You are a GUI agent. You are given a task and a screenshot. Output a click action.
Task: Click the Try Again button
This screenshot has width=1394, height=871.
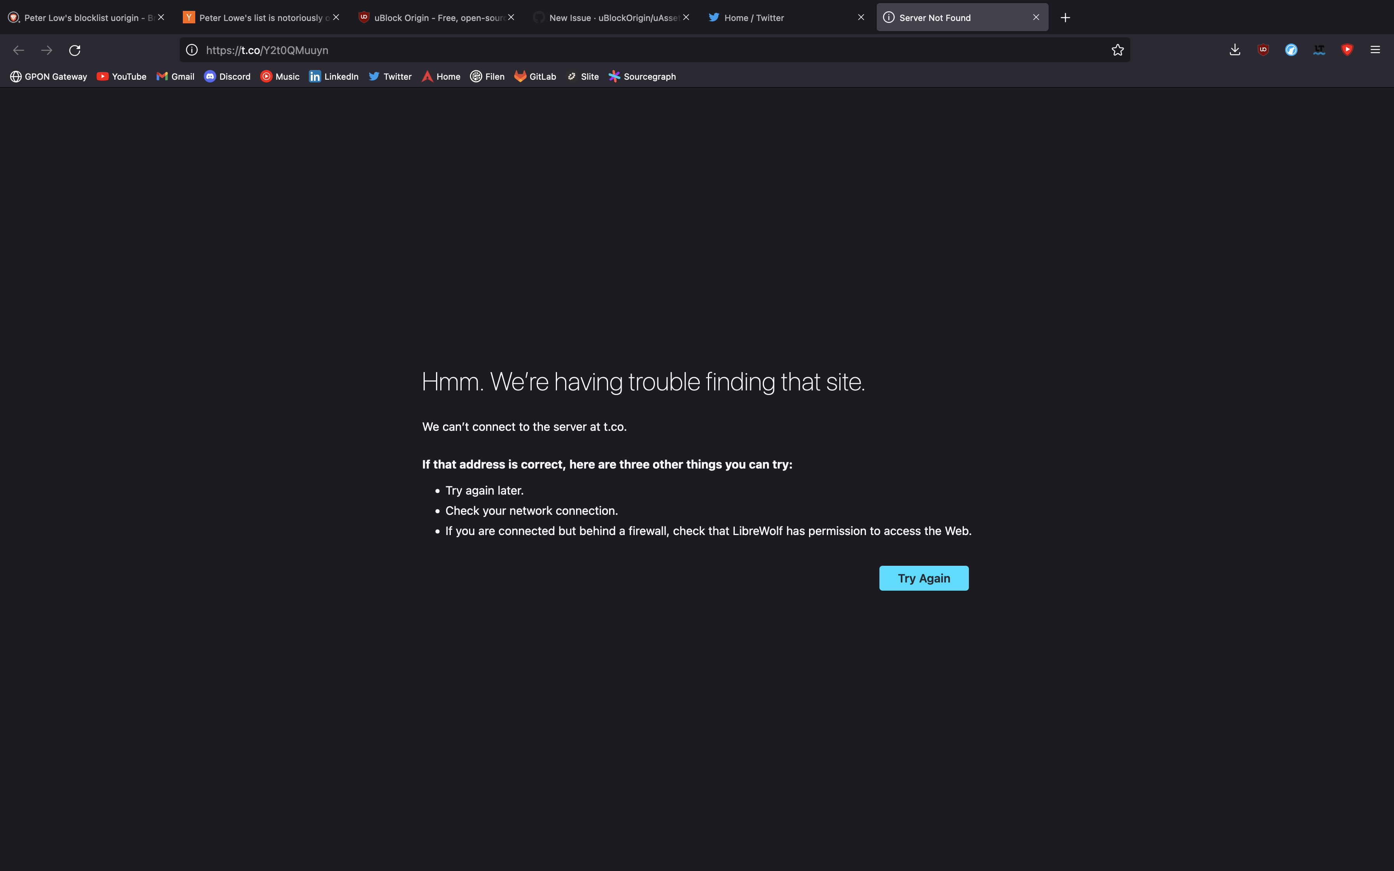point(924,578)
